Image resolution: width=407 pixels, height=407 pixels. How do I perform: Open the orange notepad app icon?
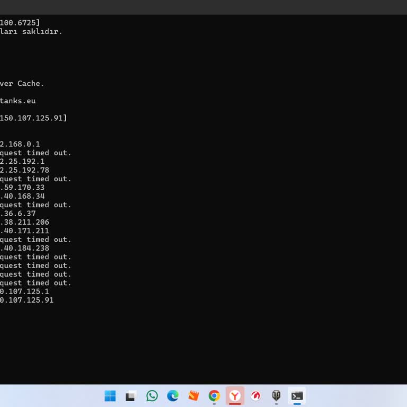point(193,396)
